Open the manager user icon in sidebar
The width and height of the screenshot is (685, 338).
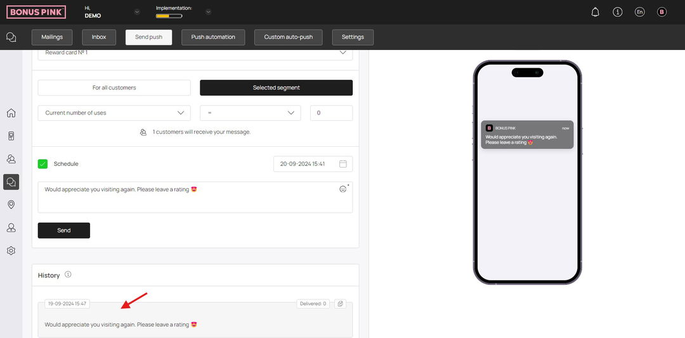pos(11,228)
